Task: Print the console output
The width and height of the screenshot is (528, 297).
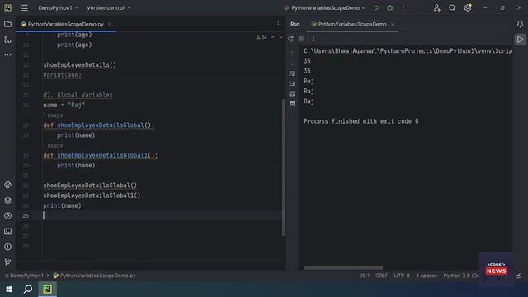Action: [x=292, y=93]
